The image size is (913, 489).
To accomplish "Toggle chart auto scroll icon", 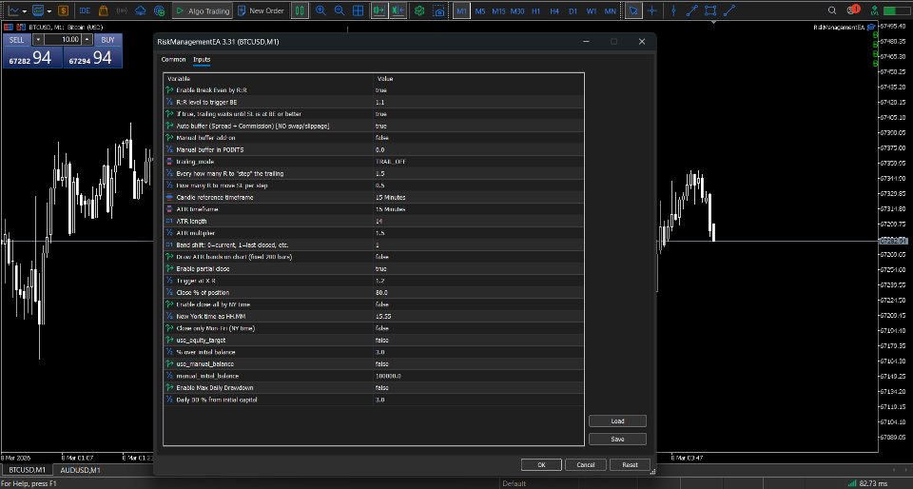I will pyautogui.click(x=379, y=10).
